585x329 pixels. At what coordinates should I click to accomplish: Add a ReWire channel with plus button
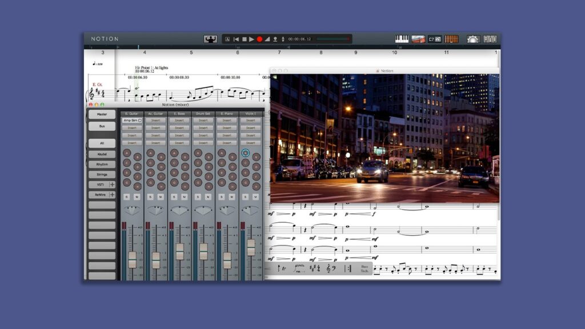(x=112, y=194)
